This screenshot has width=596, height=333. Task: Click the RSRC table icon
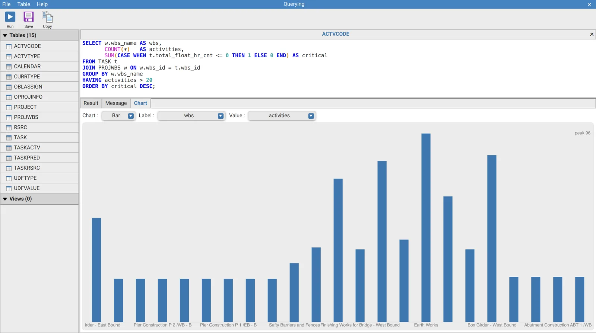click(x=9, y=128)
